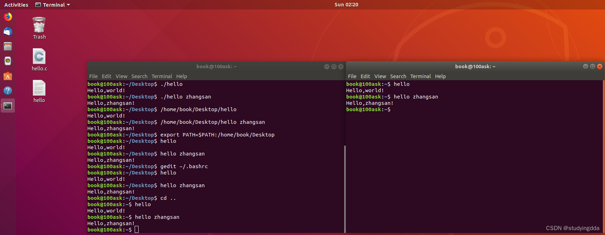
Task: Open the clock showing Sun 02:20
Action: pyautogui.click(x=346, y=5)
